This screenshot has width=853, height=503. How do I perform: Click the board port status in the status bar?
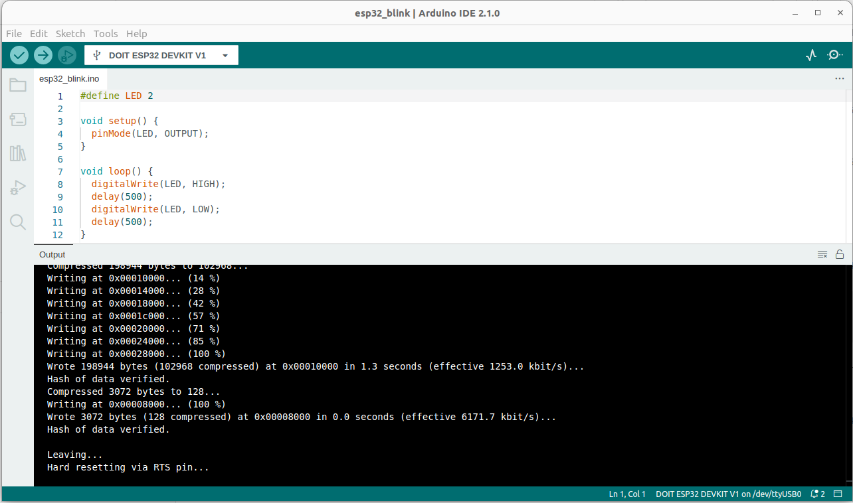coord(728,494)
